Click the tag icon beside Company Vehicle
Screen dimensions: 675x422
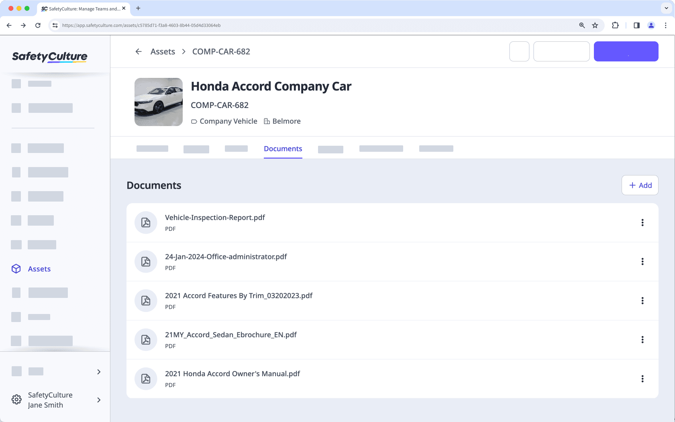194,121
